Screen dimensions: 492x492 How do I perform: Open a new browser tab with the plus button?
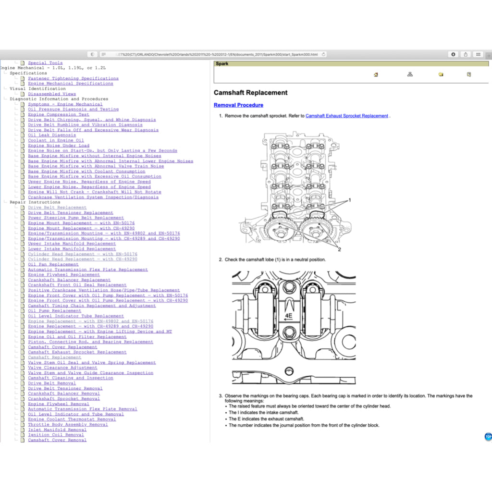(x=489, y=54)
